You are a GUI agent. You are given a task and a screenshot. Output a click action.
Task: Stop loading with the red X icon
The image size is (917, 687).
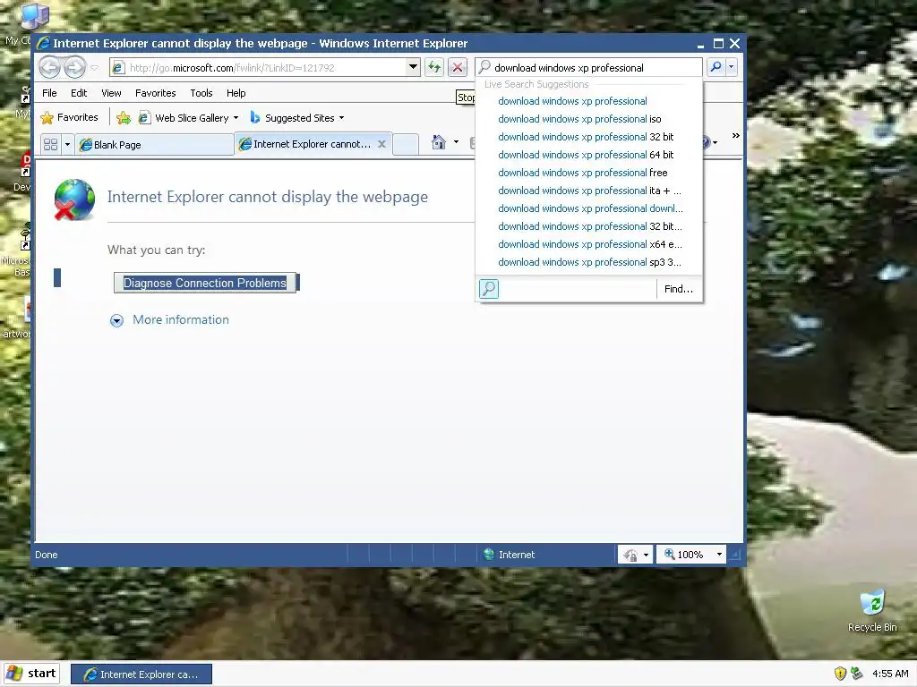point(458,67)
